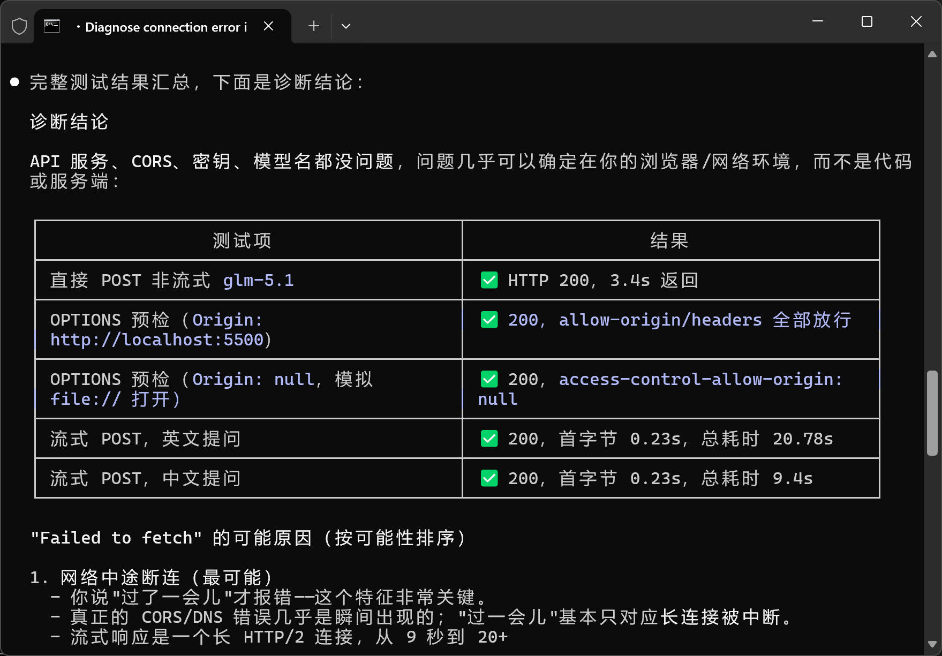Click the scrollbar up arrow
This screenshot has width=942, height=656.
tap(932, 54)
